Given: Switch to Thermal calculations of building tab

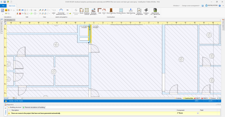Looking at the screenshot, I should click(x=34, y=107).
